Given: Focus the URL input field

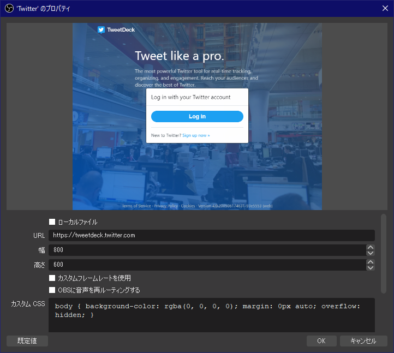Looking at the screenshot, I should click(212, 235).
